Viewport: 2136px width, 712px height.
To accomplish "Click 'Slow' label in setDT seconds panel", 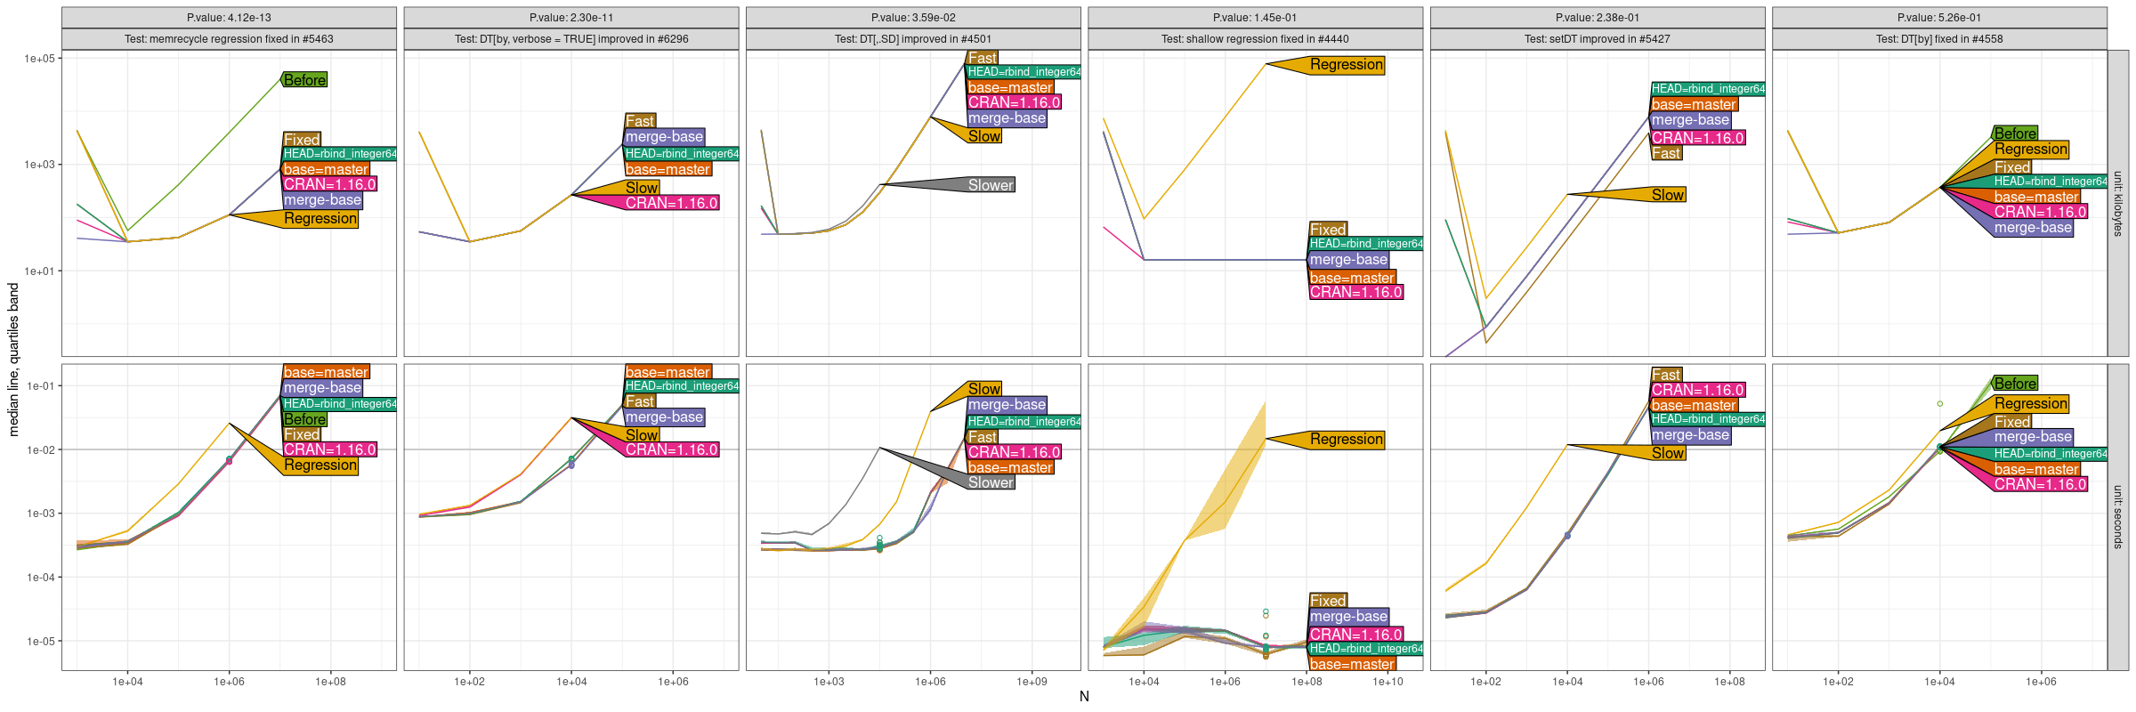I will (1668, 453).
